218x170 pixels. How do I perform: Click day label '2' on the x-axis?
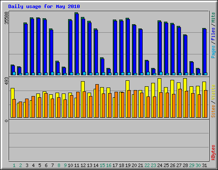tap(20, 165)
